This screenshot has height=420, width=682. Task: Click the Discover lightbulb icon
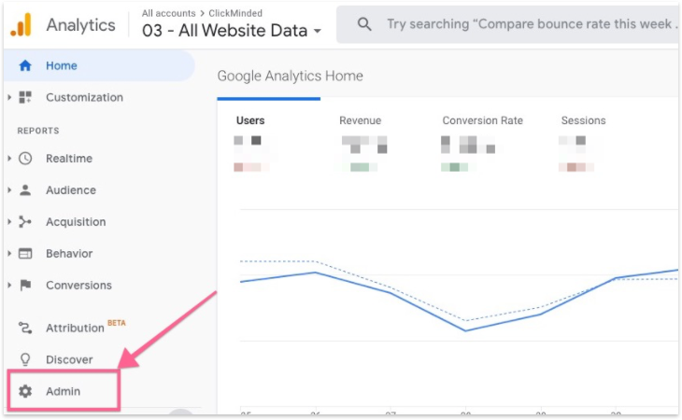(x=25, y=359)
